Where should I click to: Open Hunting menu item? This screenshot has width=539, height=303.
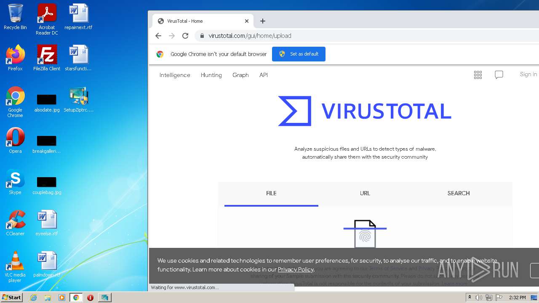[x=211, y=75]
